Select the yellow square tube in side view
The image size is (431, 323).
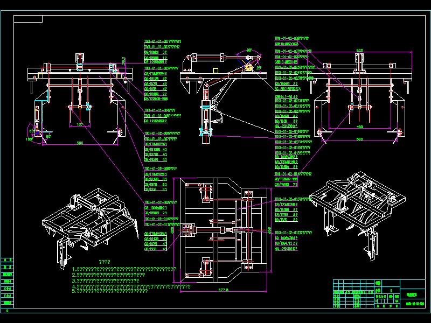[215, 71]
